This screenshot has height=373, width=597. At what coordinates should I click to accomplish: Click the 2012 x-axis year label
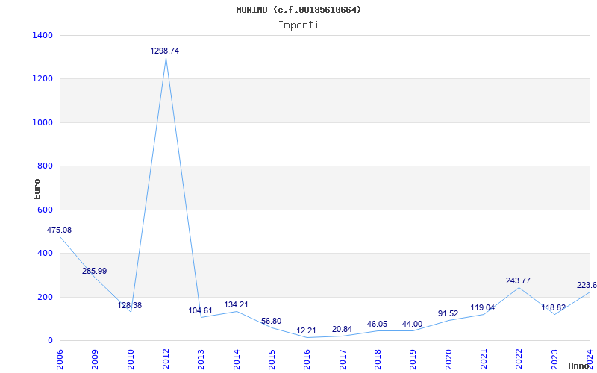click(x=166, y=360)
